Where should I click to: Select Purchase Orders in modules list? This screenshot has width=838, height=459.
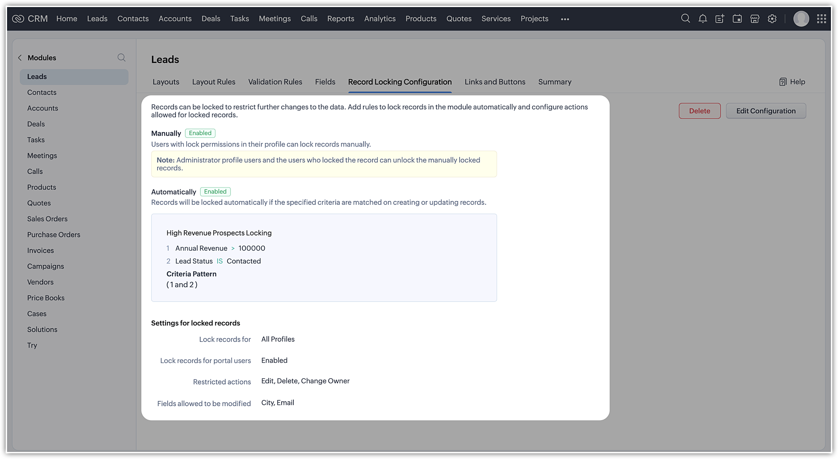tap(54, 235)
